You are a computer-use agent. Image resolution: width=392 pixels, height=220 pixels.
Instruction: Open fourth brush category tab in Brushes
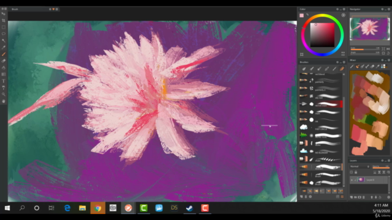point(326,68)
